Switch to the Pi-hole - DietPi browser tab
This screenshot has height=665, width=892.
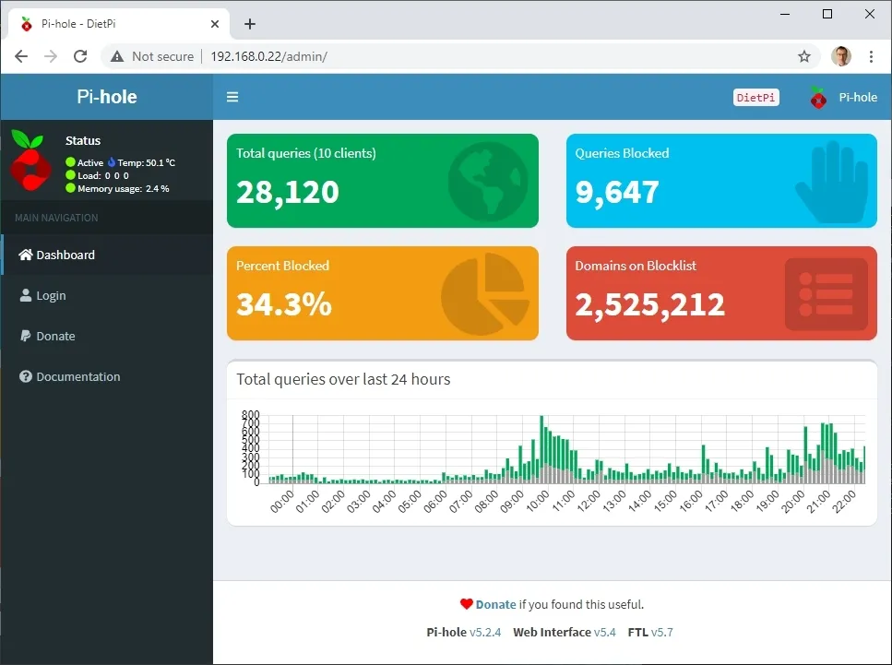coord(101,23)
